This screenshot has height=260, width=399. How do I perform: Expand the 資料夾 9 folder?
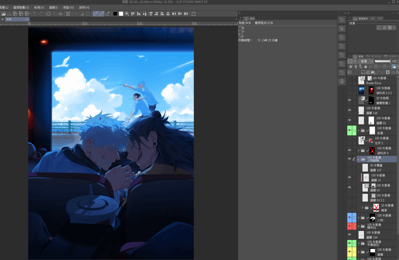(x=359, y=150)
